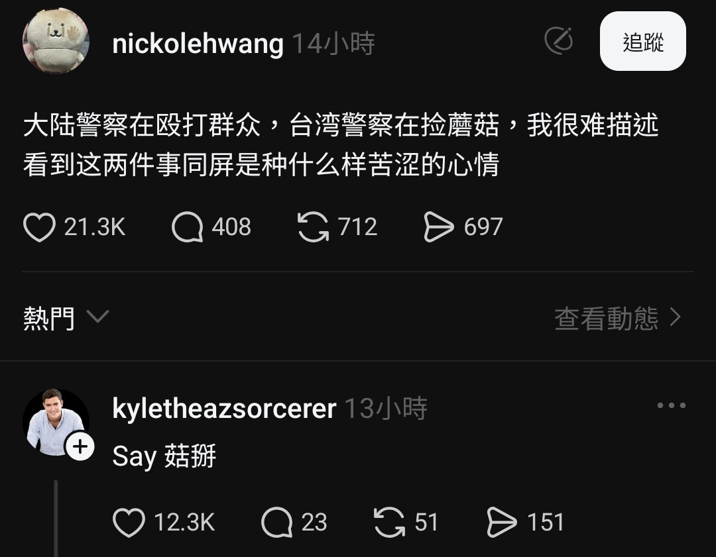Viewport: 716px width, 557px height.
Task: Follow kyletheazsorcerer via plus badge on avatar
Action: [80, 446]
